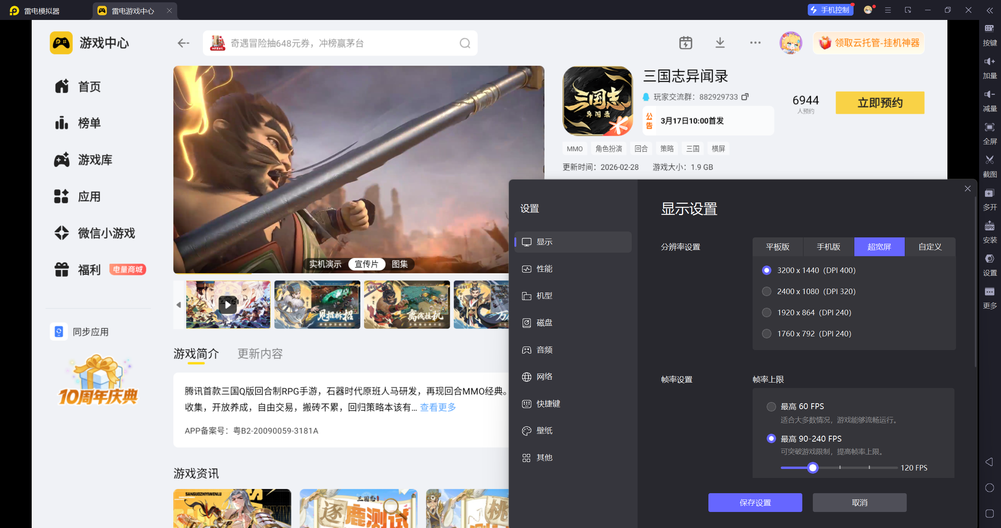This screenshot has height=528, width=1001.
Task: Switch to the 手机版 resolution tab
Action: point(828,247)
